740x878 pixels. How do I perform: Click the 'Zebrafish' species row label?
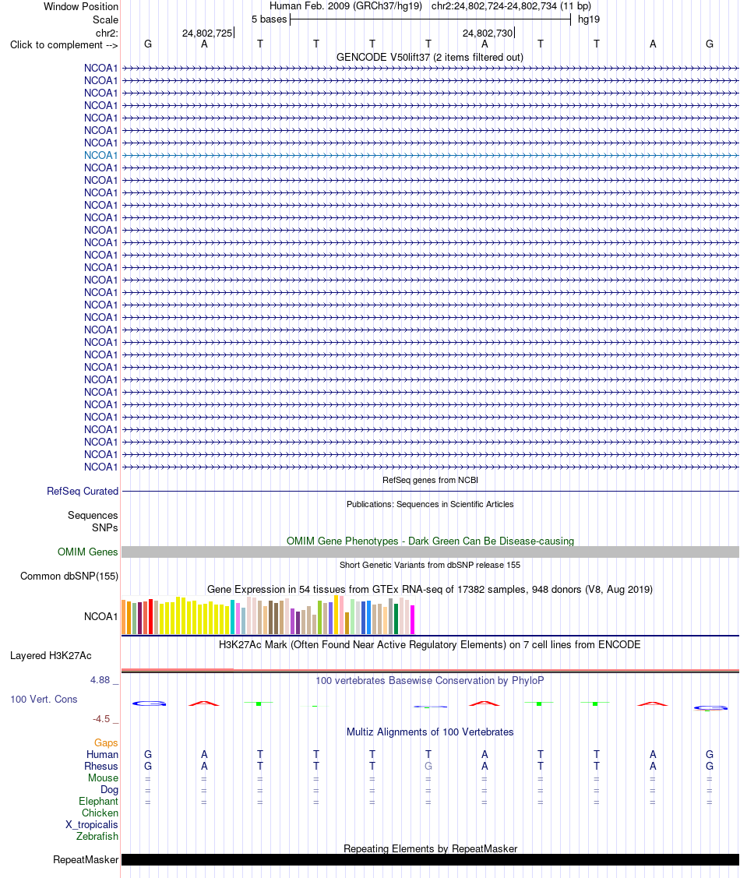tap(97, 836)
